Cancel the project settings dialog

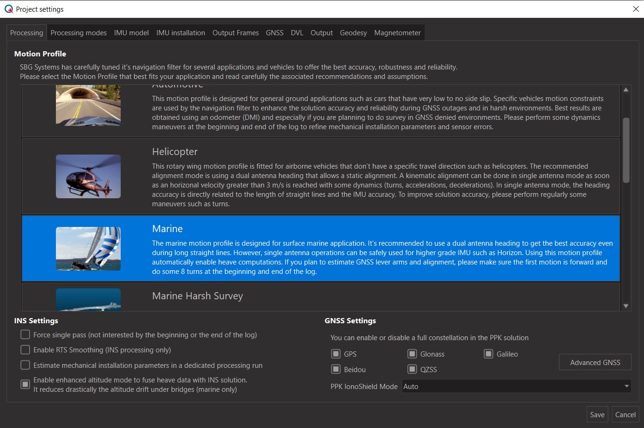click(x=625, y=414)
